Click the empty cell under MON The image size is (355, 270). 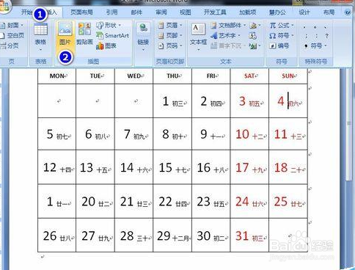pos(57,101)
